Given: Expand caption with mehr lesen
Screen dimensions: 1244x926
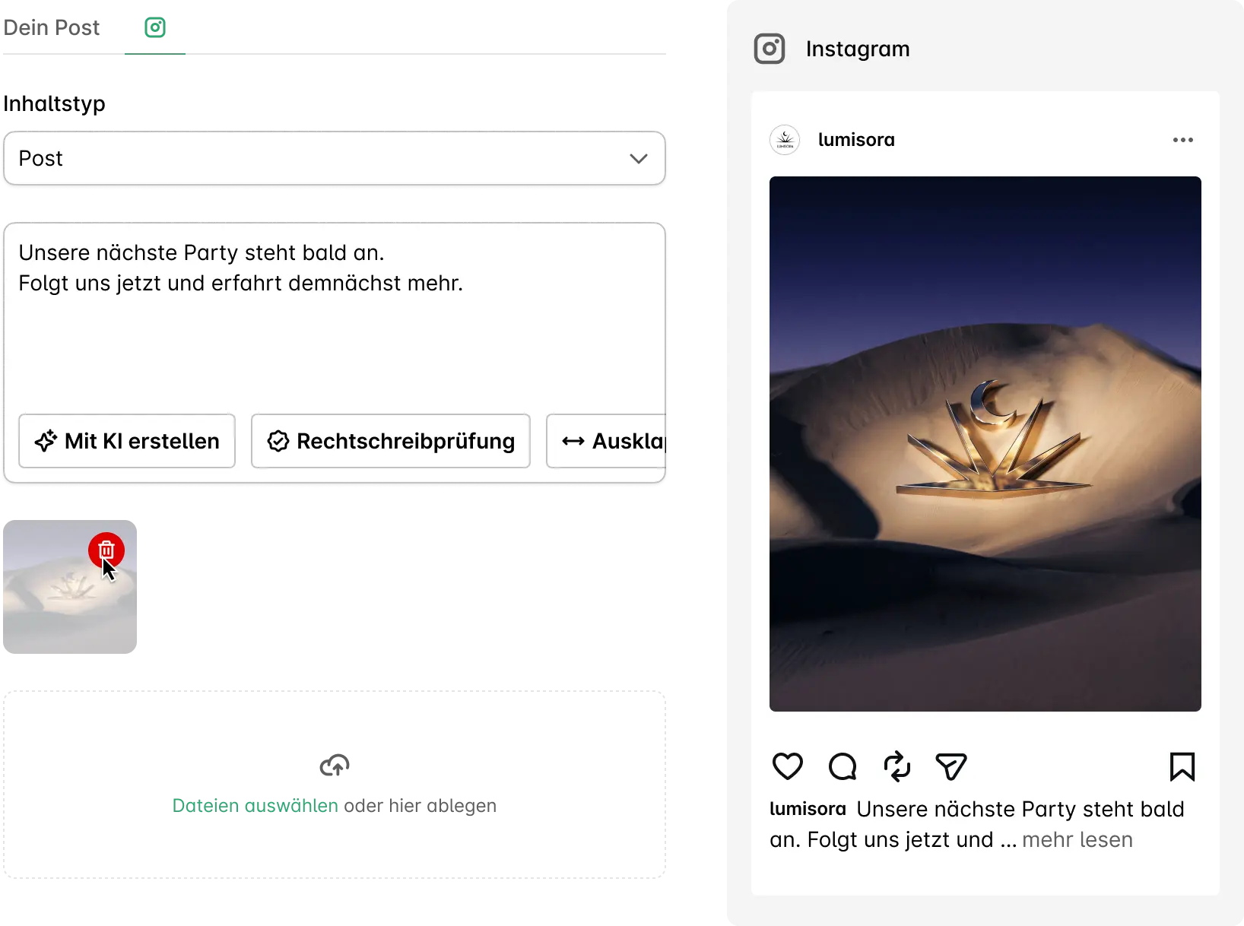Looking at the screenshot, I should tap(1077, 839).
